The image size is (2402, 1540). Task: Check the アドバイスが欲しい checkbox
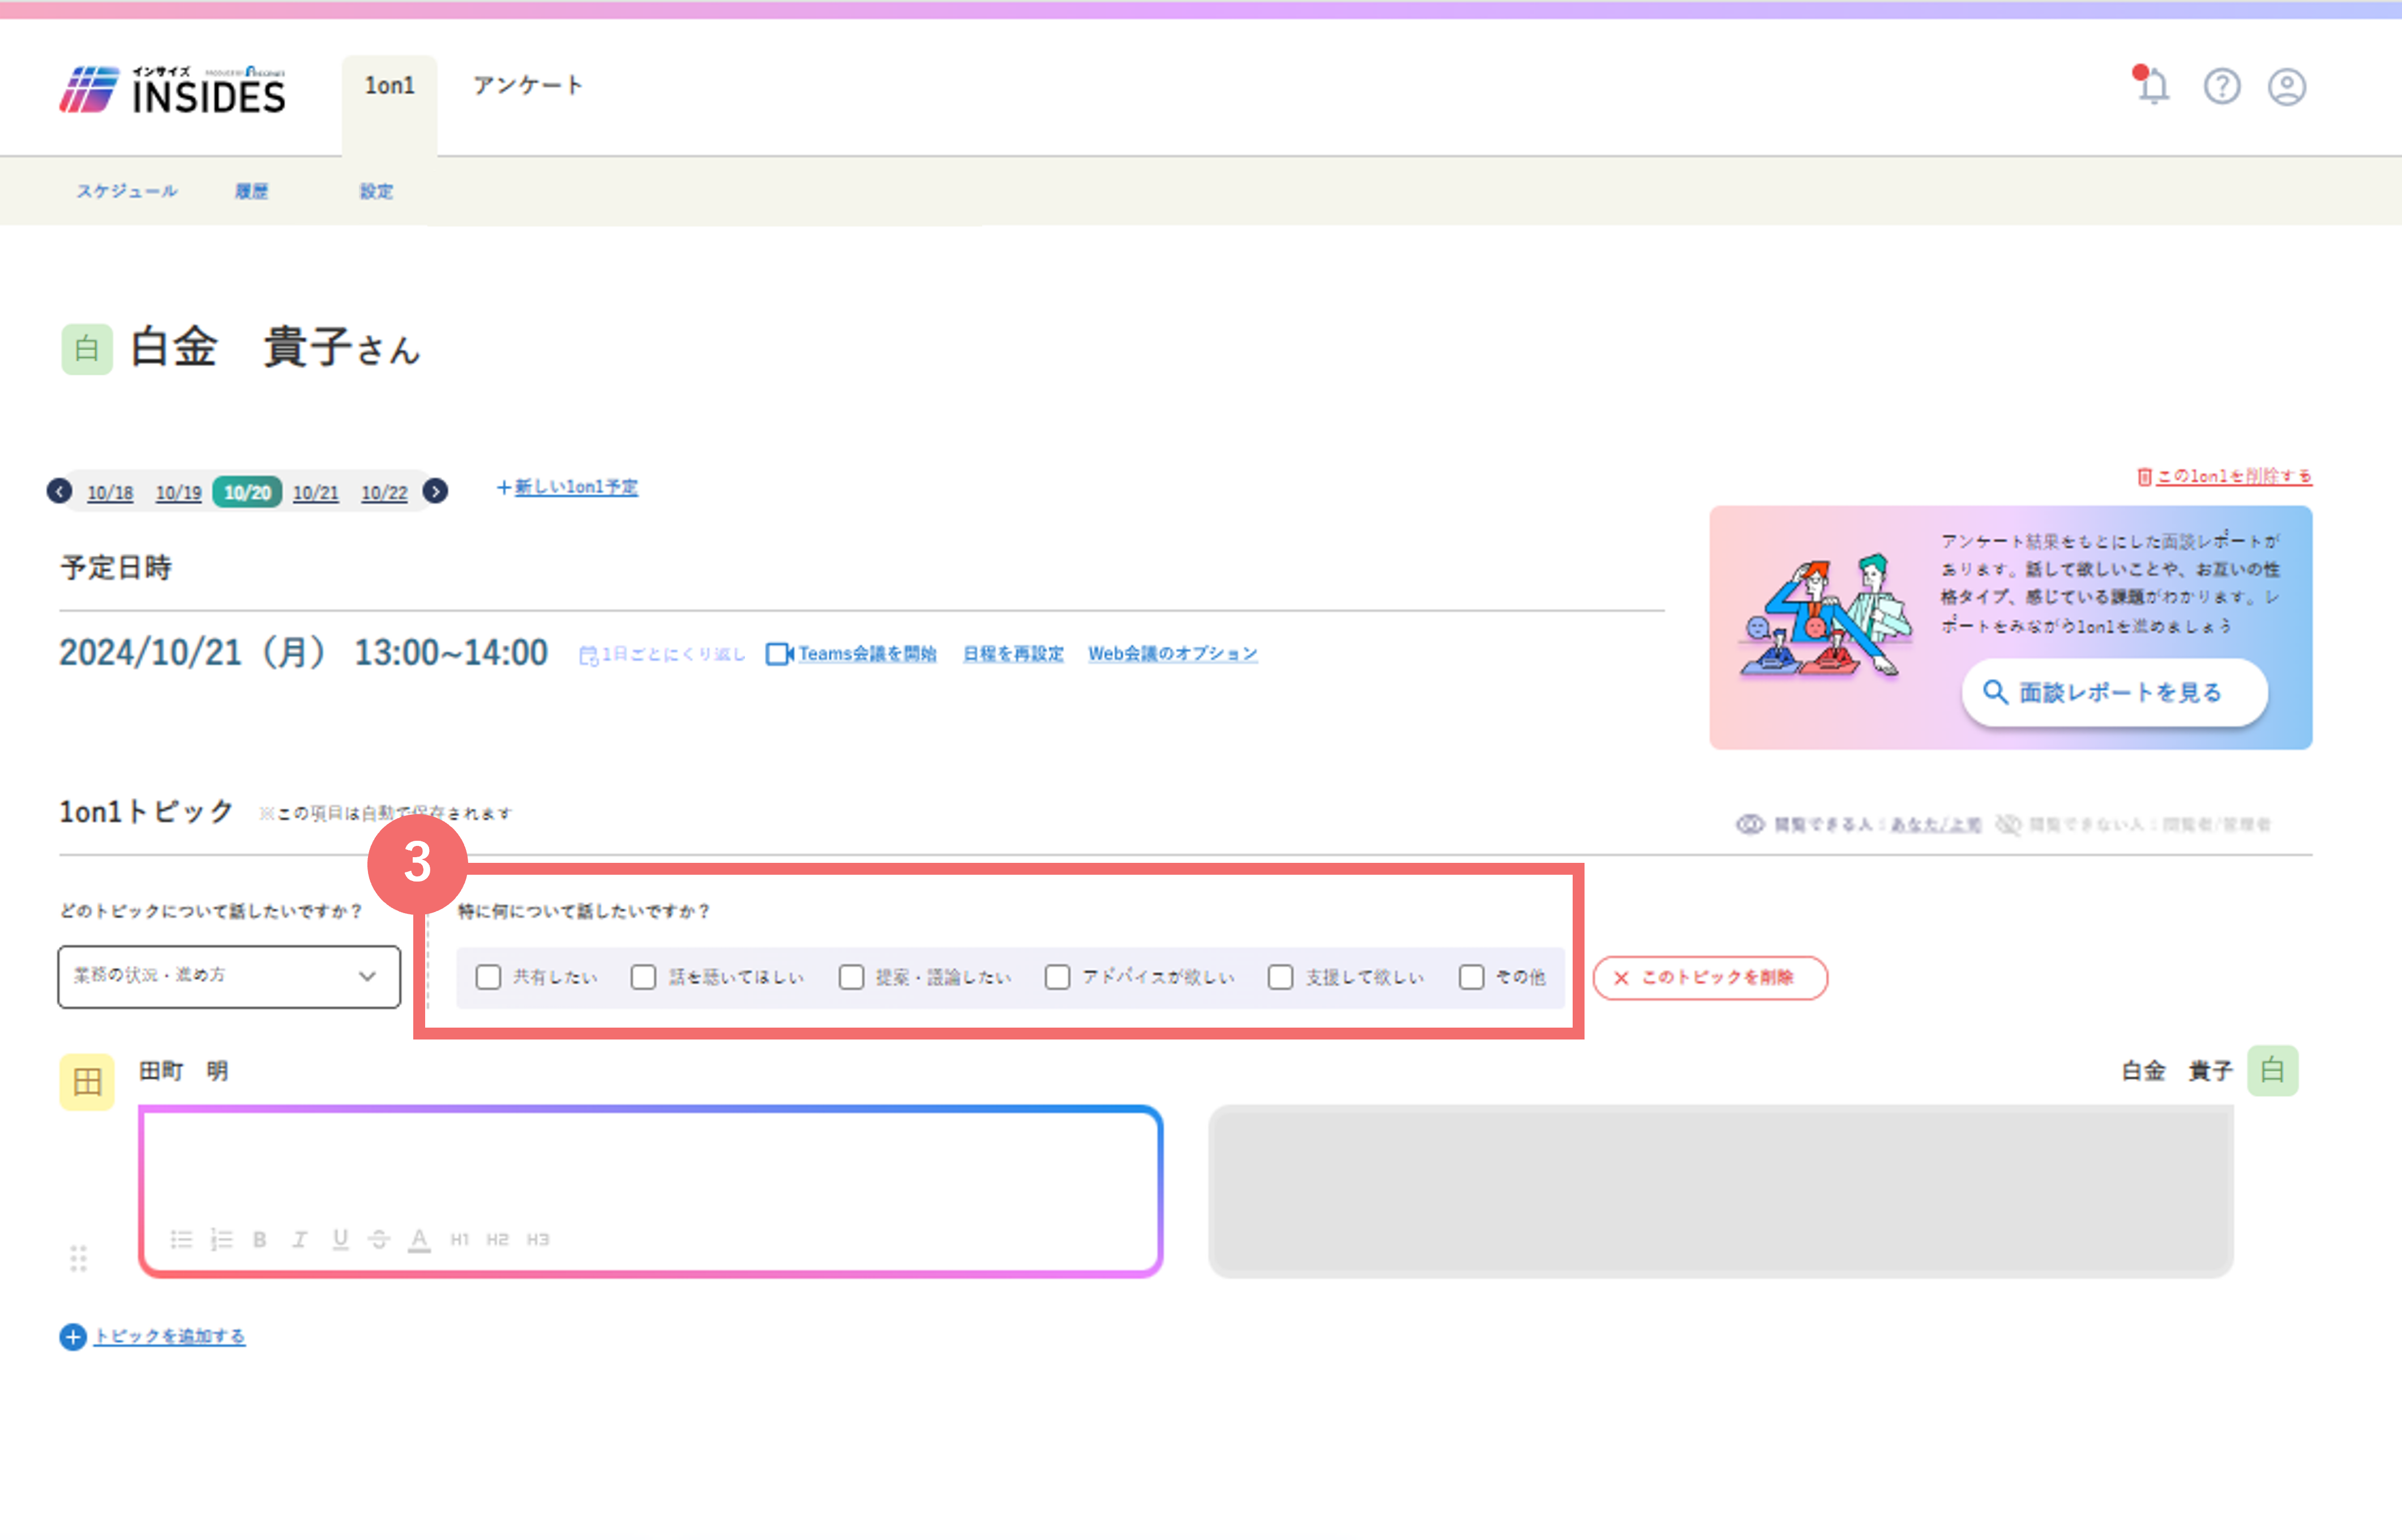[1056, 977]
